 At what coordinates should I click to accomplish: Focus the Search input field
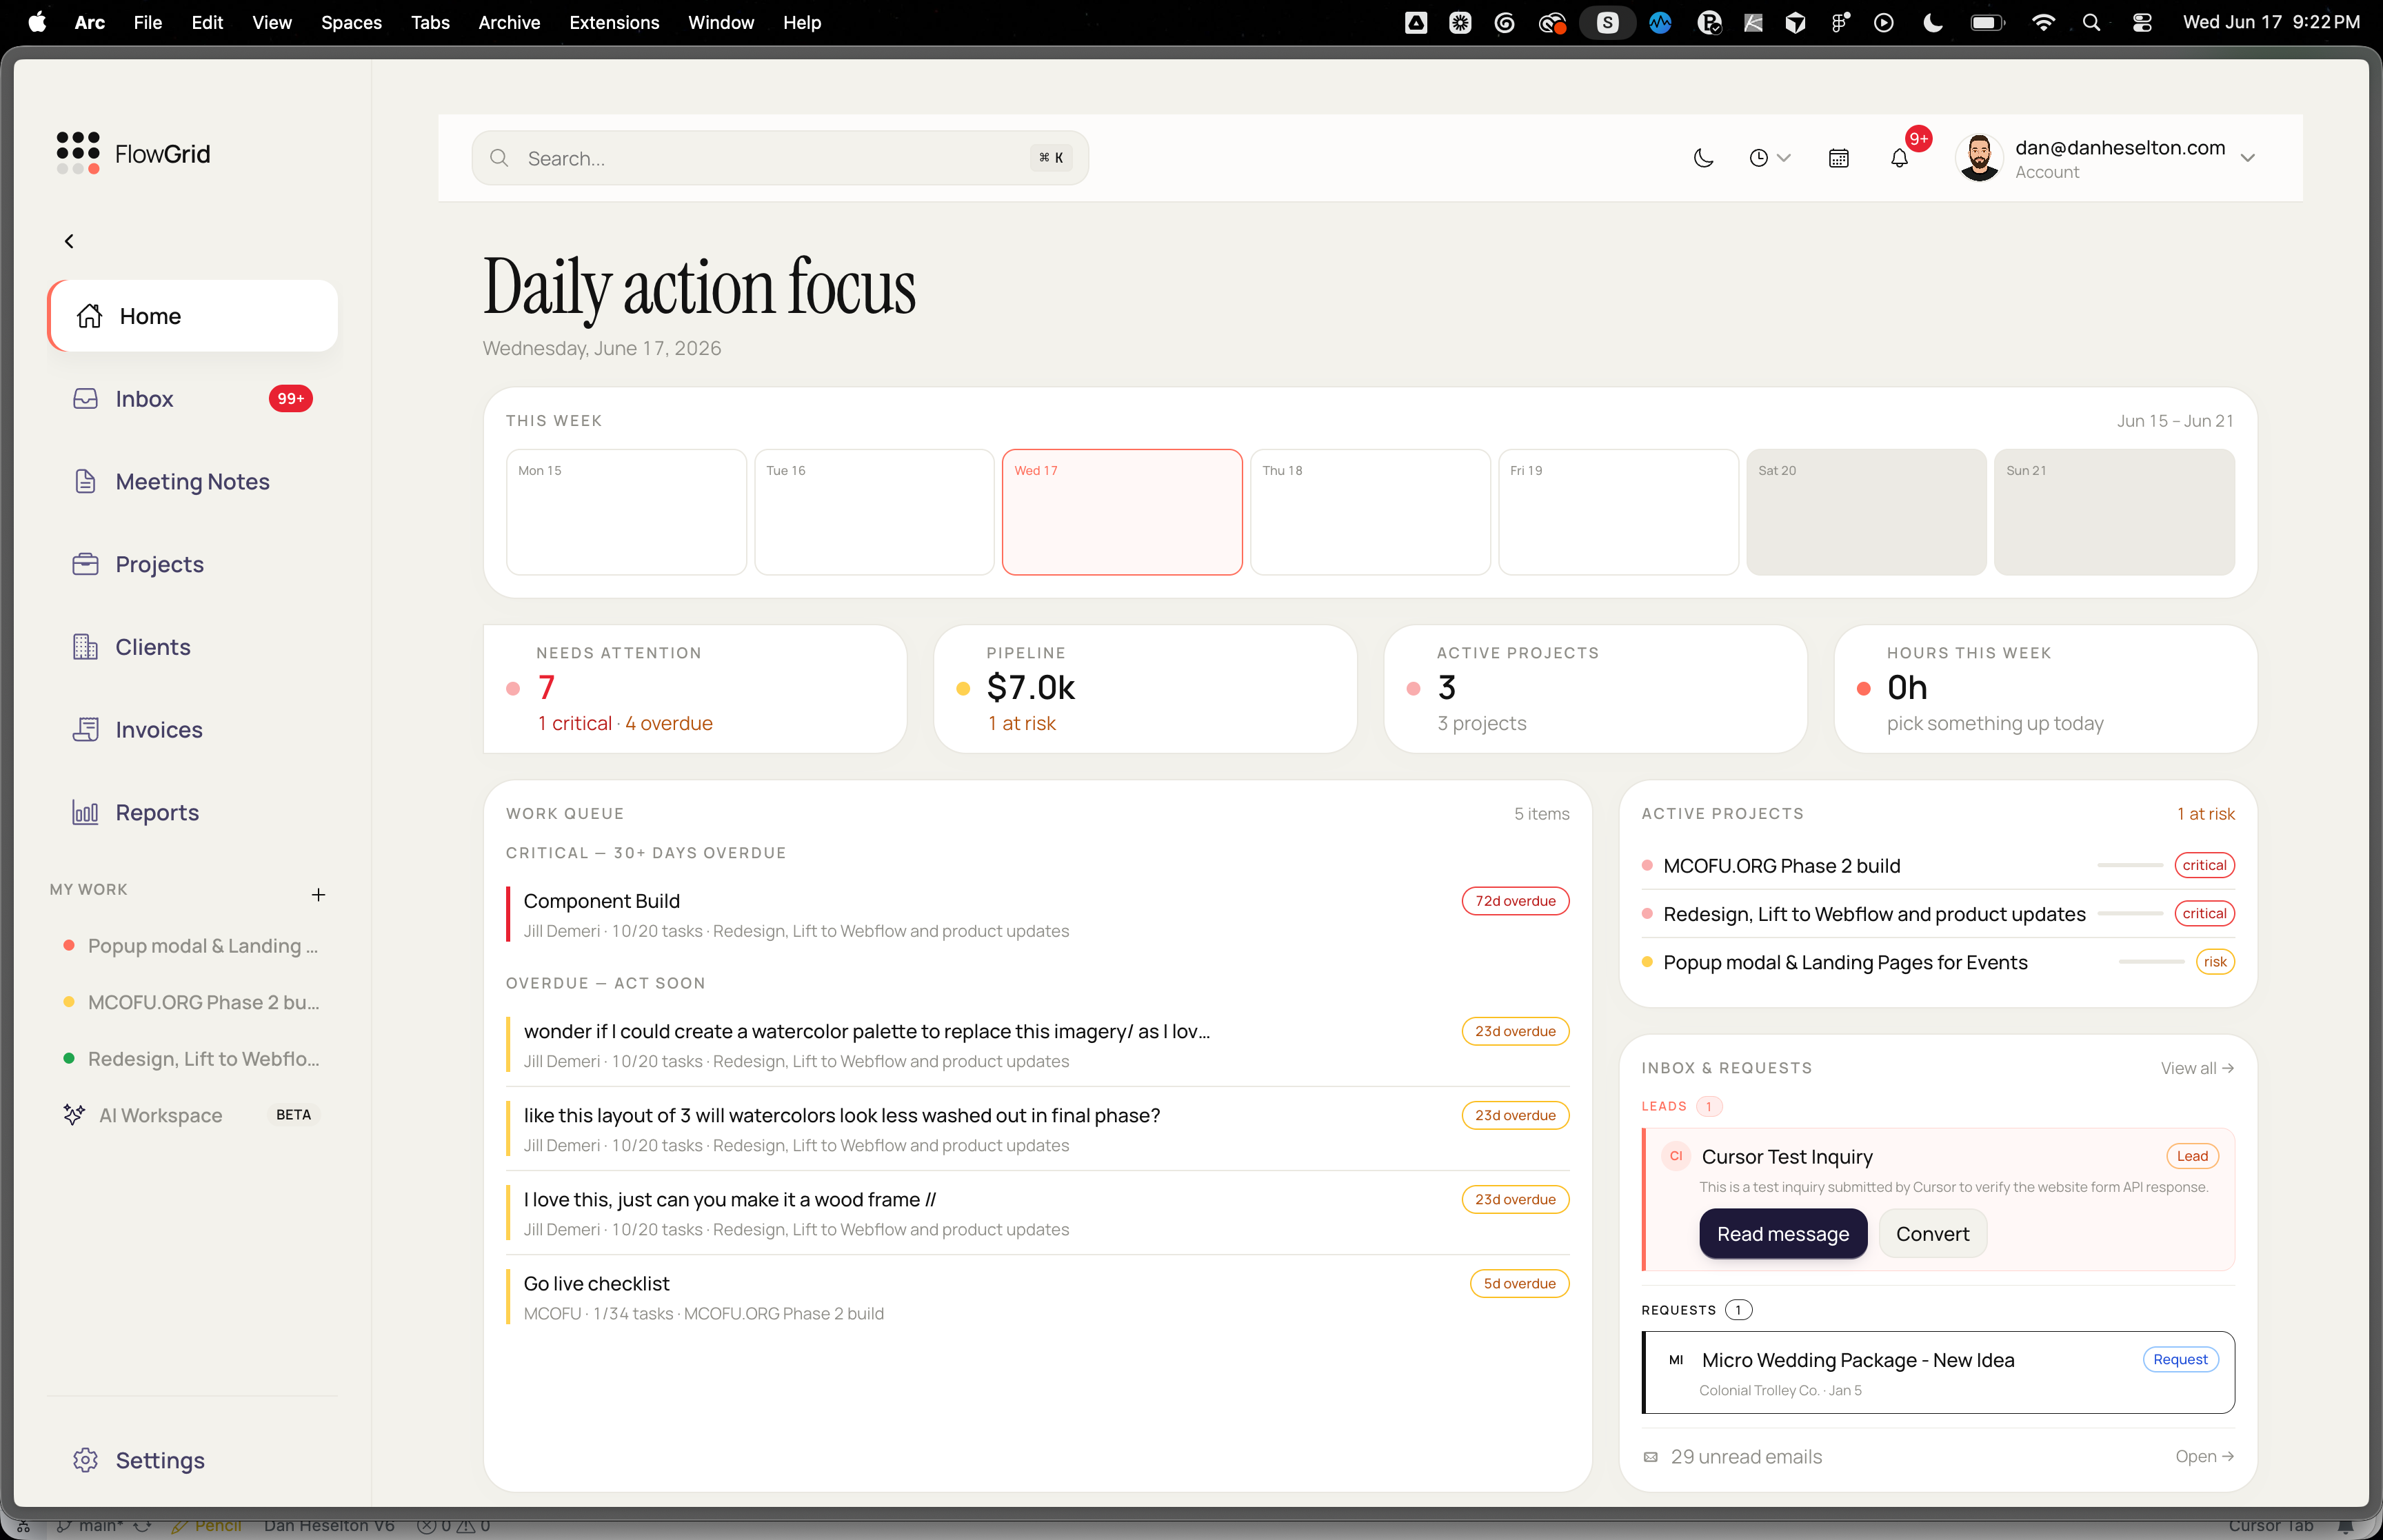(780, 158)
